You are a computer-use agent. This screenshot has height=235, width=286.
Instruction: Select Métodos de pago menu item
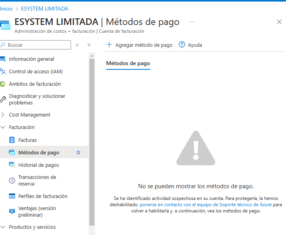pyautogui.click(x=39, y=152)
